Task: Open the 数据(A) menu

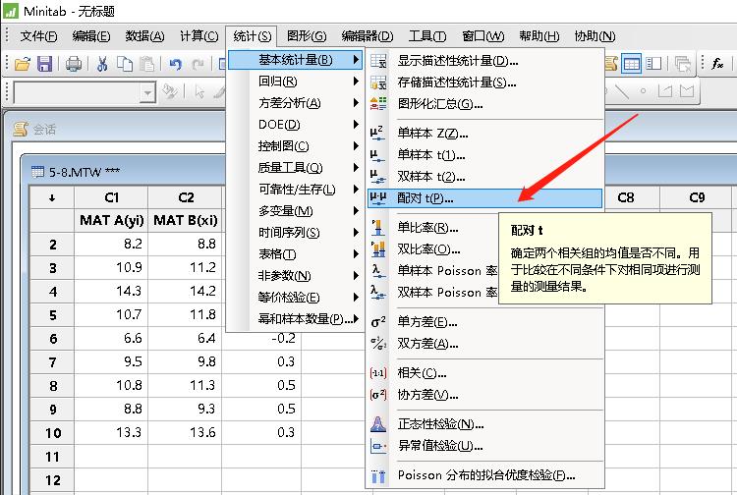Action: tap(144, 36)
